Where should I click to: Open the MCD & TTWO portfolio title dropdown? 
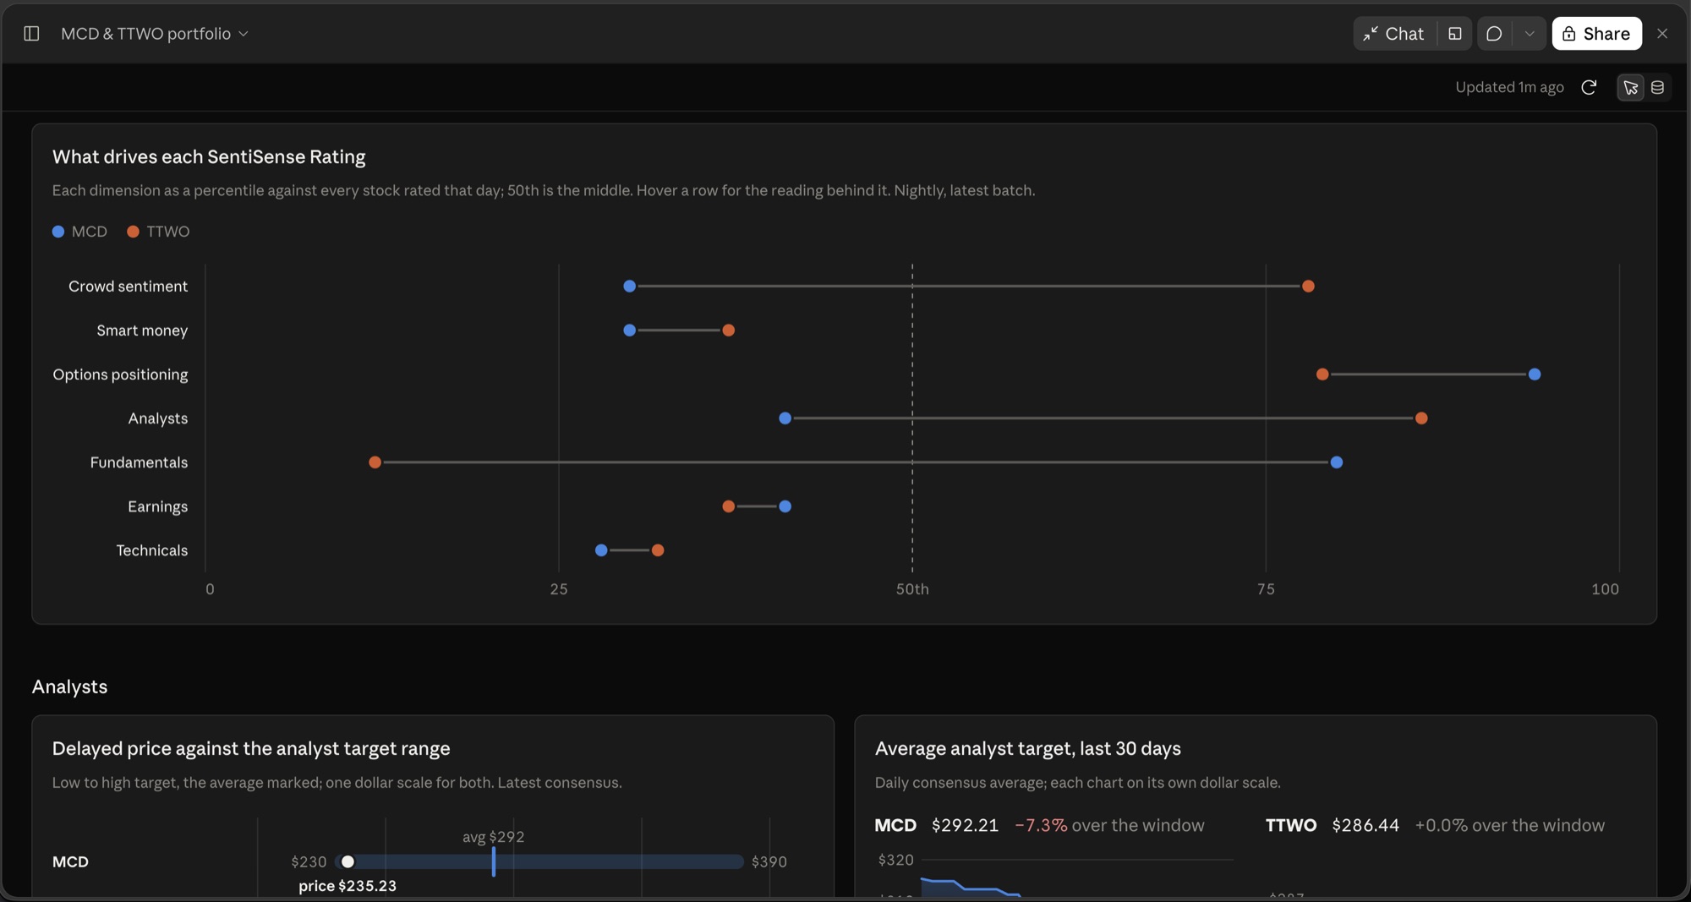(x=155, y=34)
